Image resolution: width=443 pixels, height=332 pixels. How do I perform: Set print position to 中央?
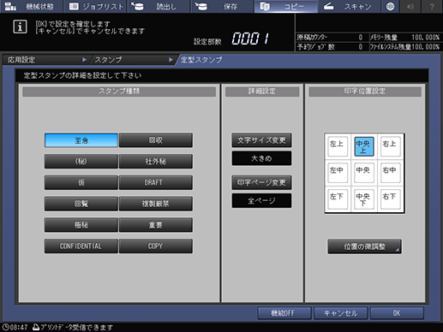364,173
